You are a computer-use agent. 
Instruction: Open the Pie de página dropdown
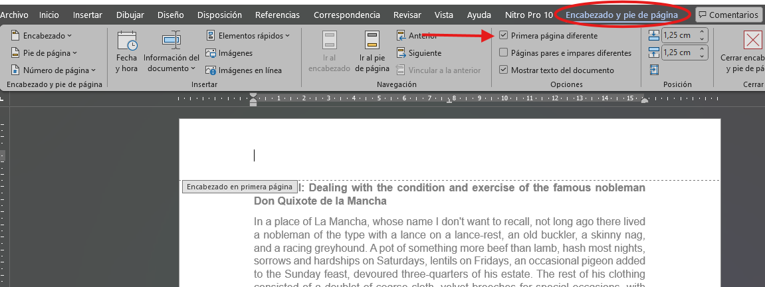click(44, 52)
